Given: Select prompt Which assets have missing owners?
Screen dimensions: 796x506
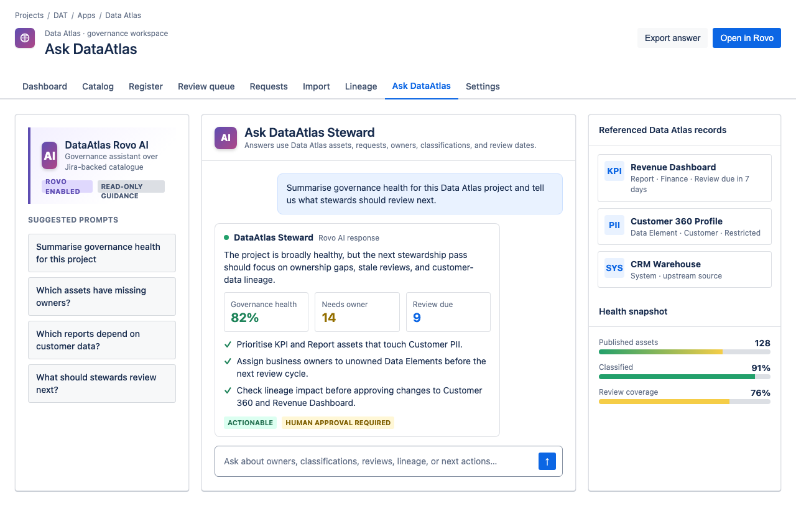Looking at the screenshot, I should click(x=102, y=297).
